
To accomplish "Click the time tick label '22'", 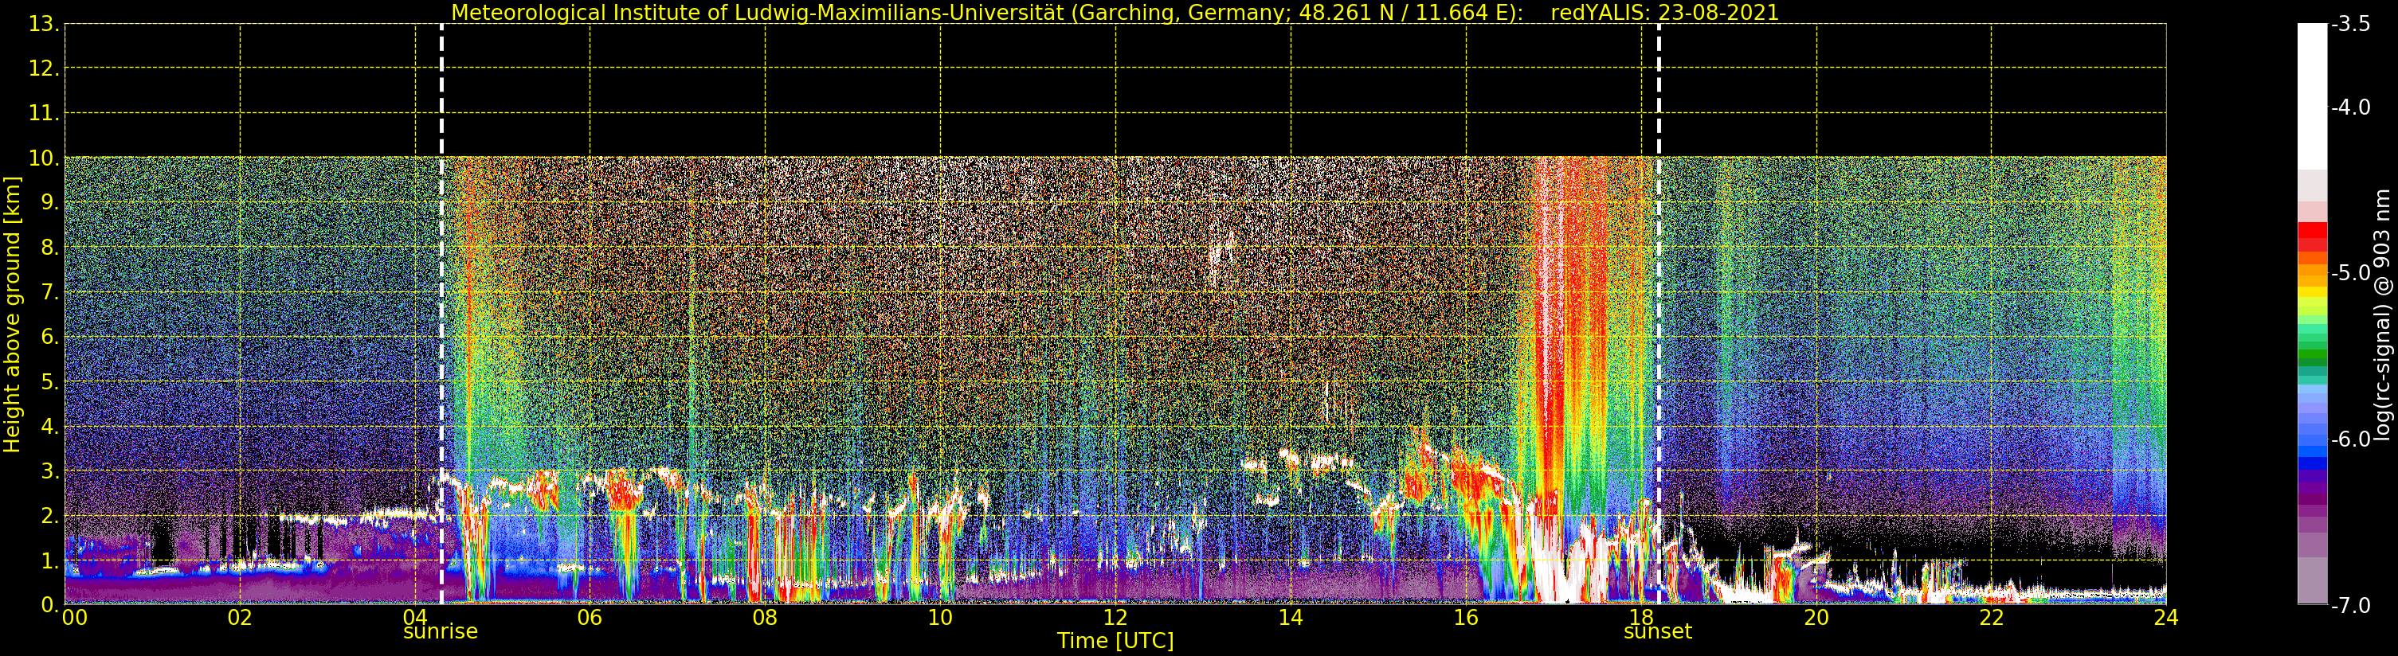I will pos(1991,618).
